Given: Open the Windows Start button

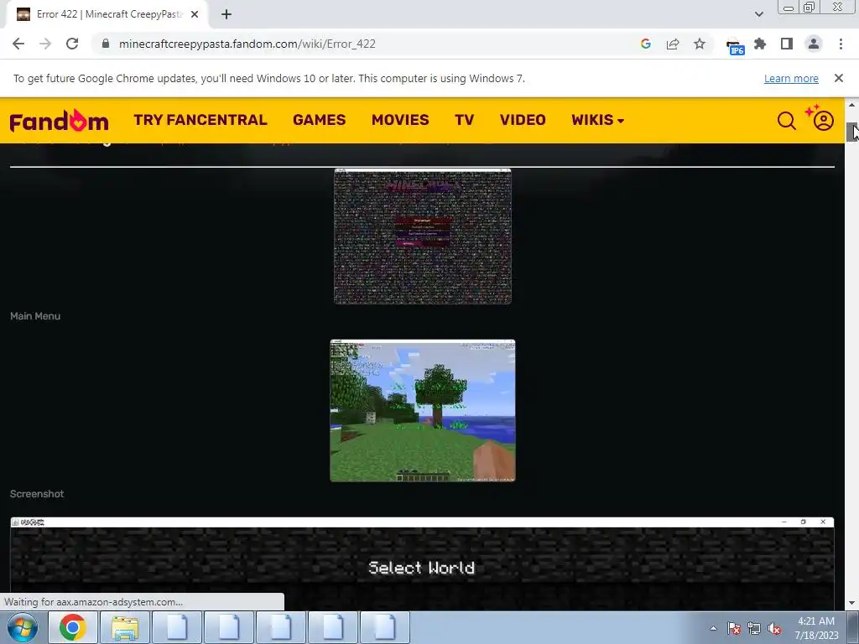Looking at the screenshot, I should click(x=23, y=627).
